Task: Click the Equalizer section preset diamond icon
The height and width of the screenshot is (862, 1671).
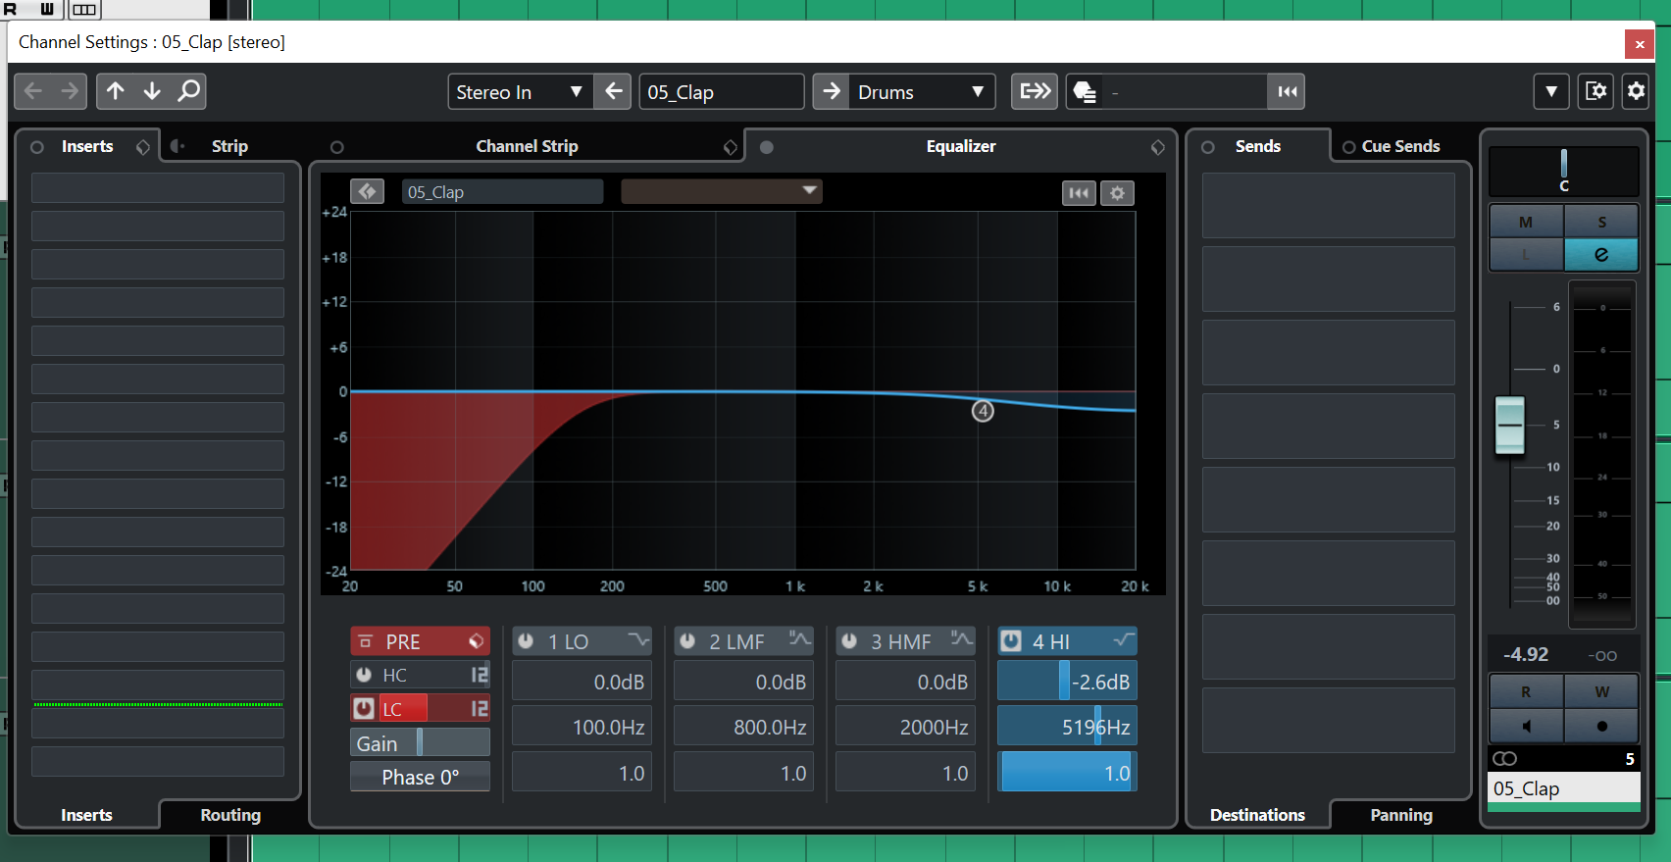Action: [x=1158, y=147]
